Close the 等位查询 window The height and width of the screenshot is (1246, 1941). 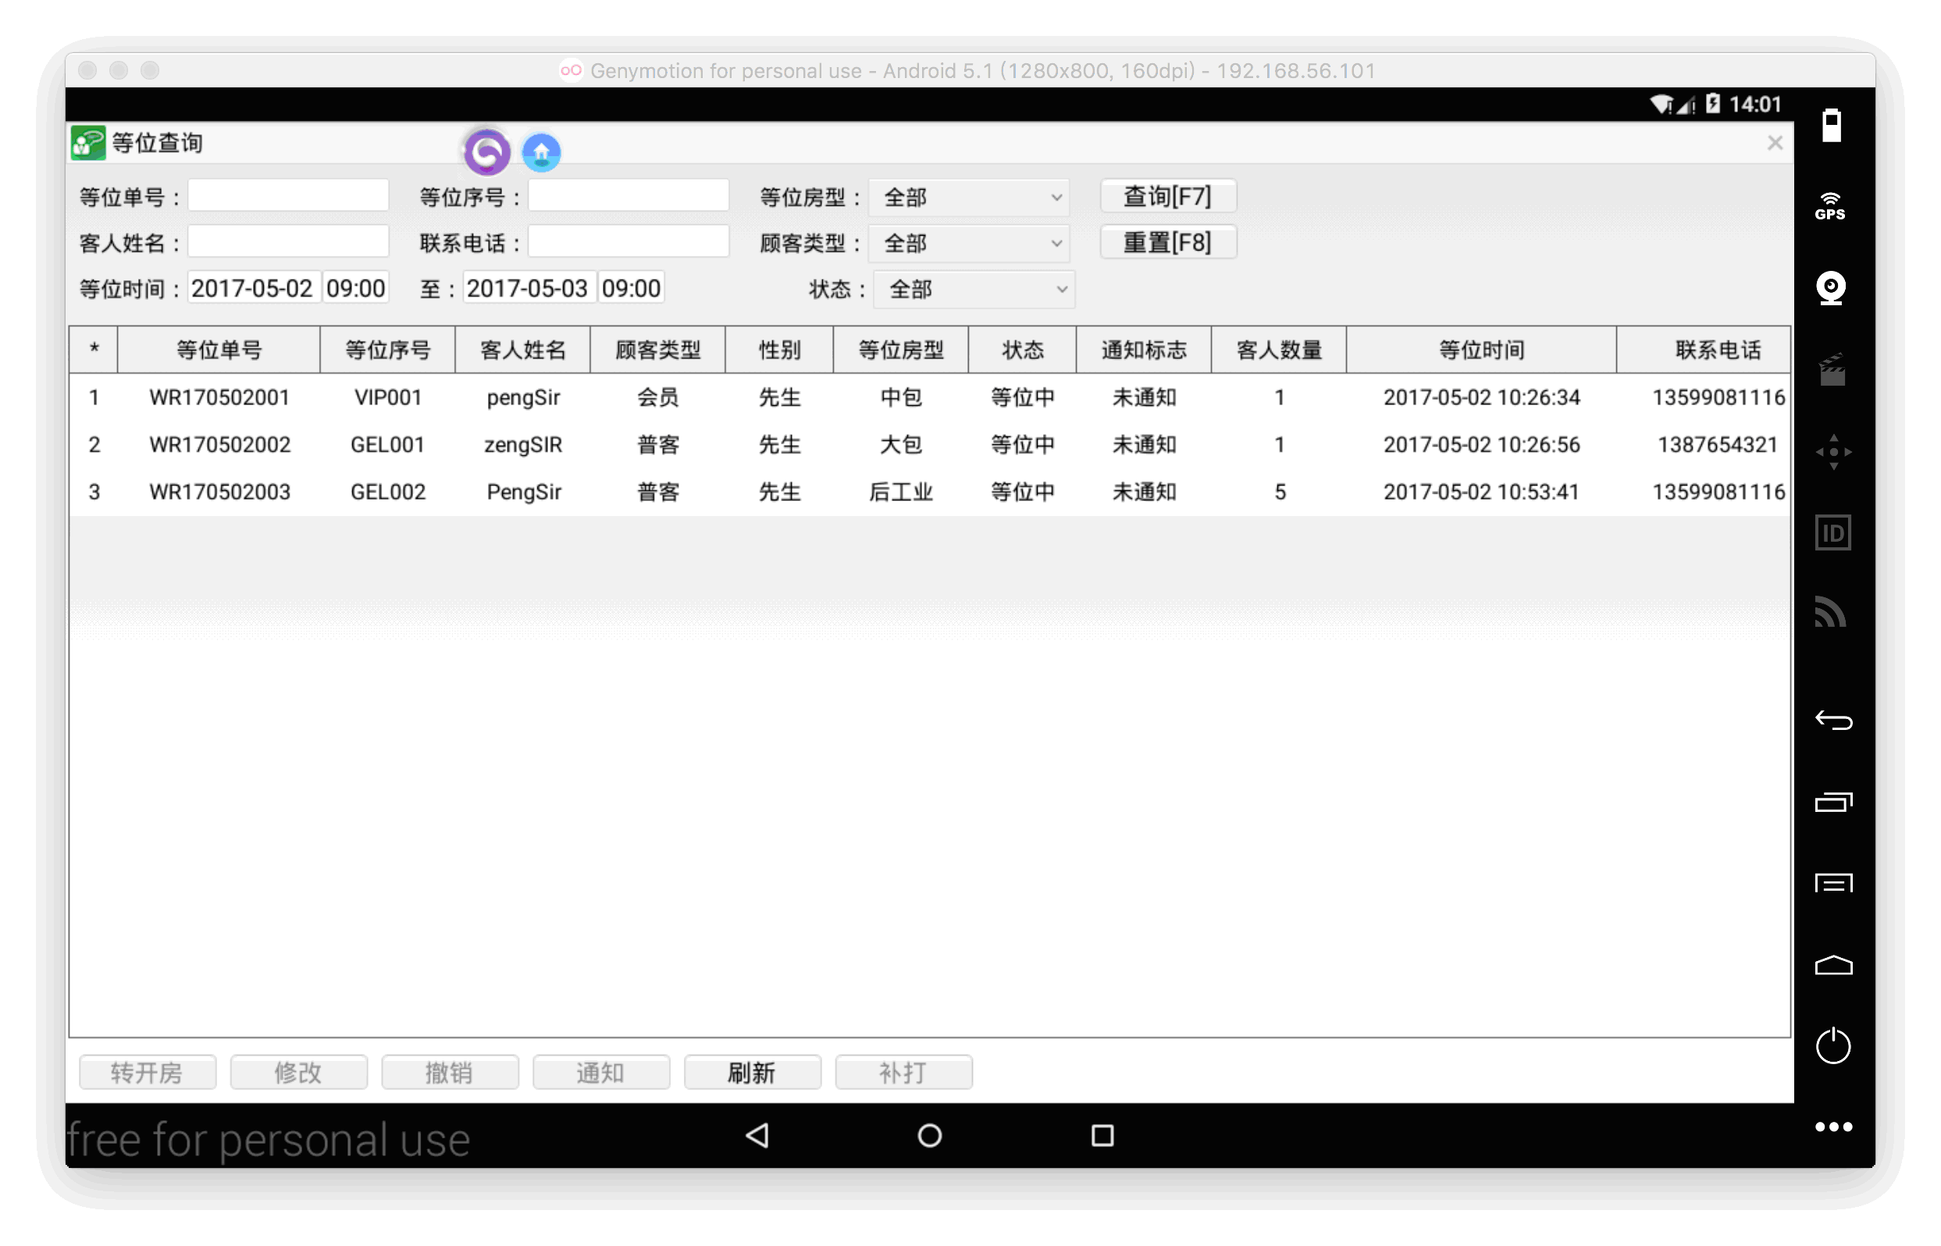1775,143
